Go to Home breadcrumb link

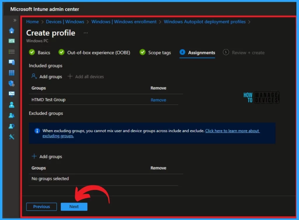tap(32, 22)
